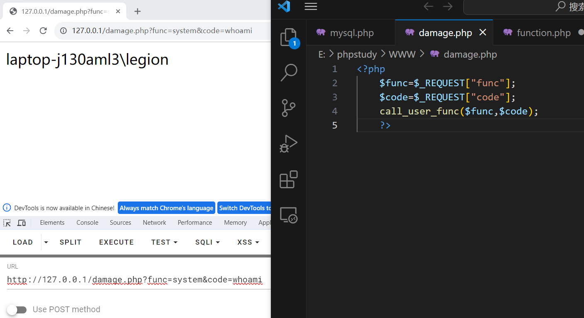Expand the LOAD dropdown arrow
Screen dimensions: 584x318
point(46,242)
